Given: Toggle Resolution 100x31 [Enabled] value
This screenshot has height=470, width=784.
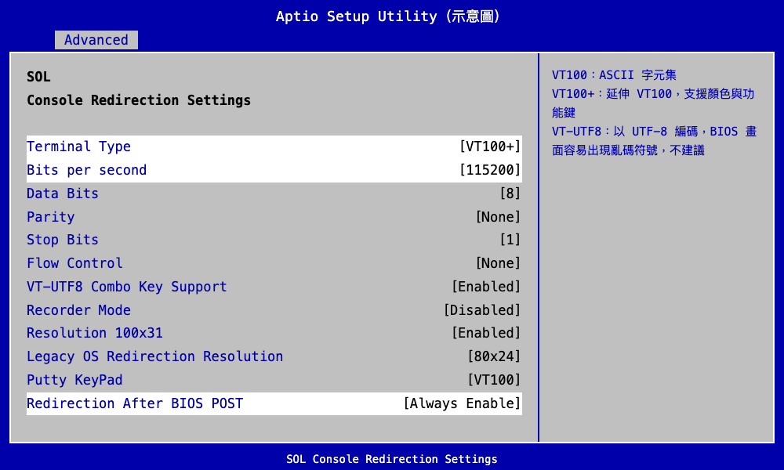Looking at the screenshot, I should [486, 333].
